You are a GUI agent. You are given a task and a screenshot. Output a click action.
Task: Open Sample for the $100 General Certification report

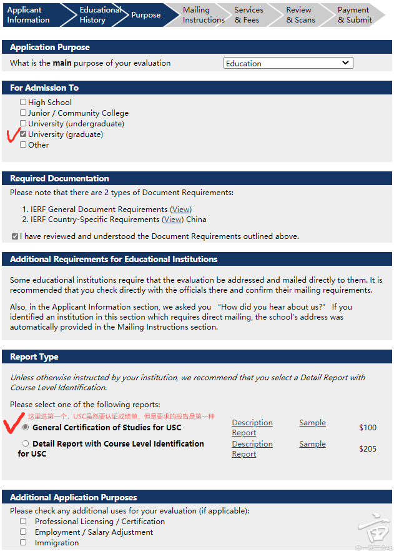(x=312, y=423)
